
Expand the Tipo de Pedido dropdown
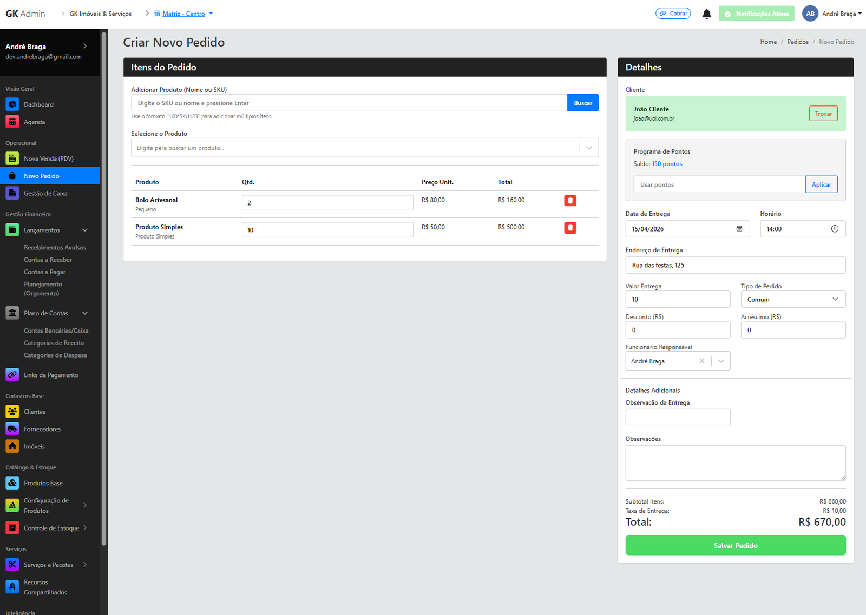click(x=792, y=299)
